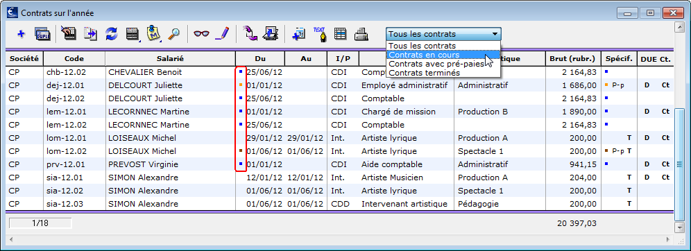Image resolution: width=691 pixels, height=251 pixels.
Task: Sort by the I/P column header
Action: tap(343, 58)
